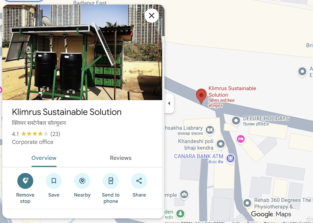Screen dimensions: 313x223
Task: Click the red Klimrus location pin
Action: pos(201,96)
